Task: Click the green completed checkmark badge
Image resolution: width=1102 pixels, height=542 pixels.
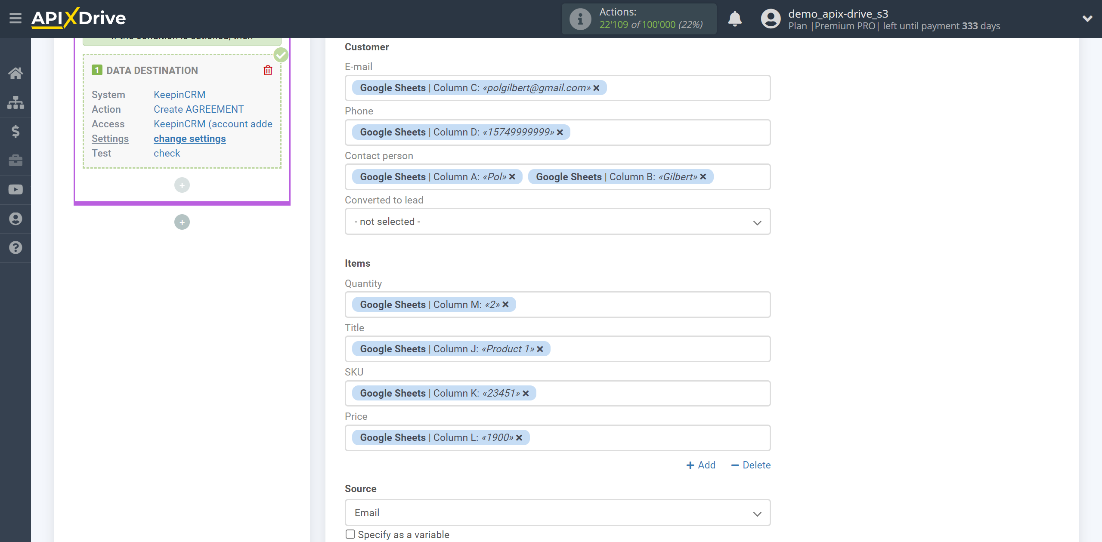Action: [x=281, y=55]
